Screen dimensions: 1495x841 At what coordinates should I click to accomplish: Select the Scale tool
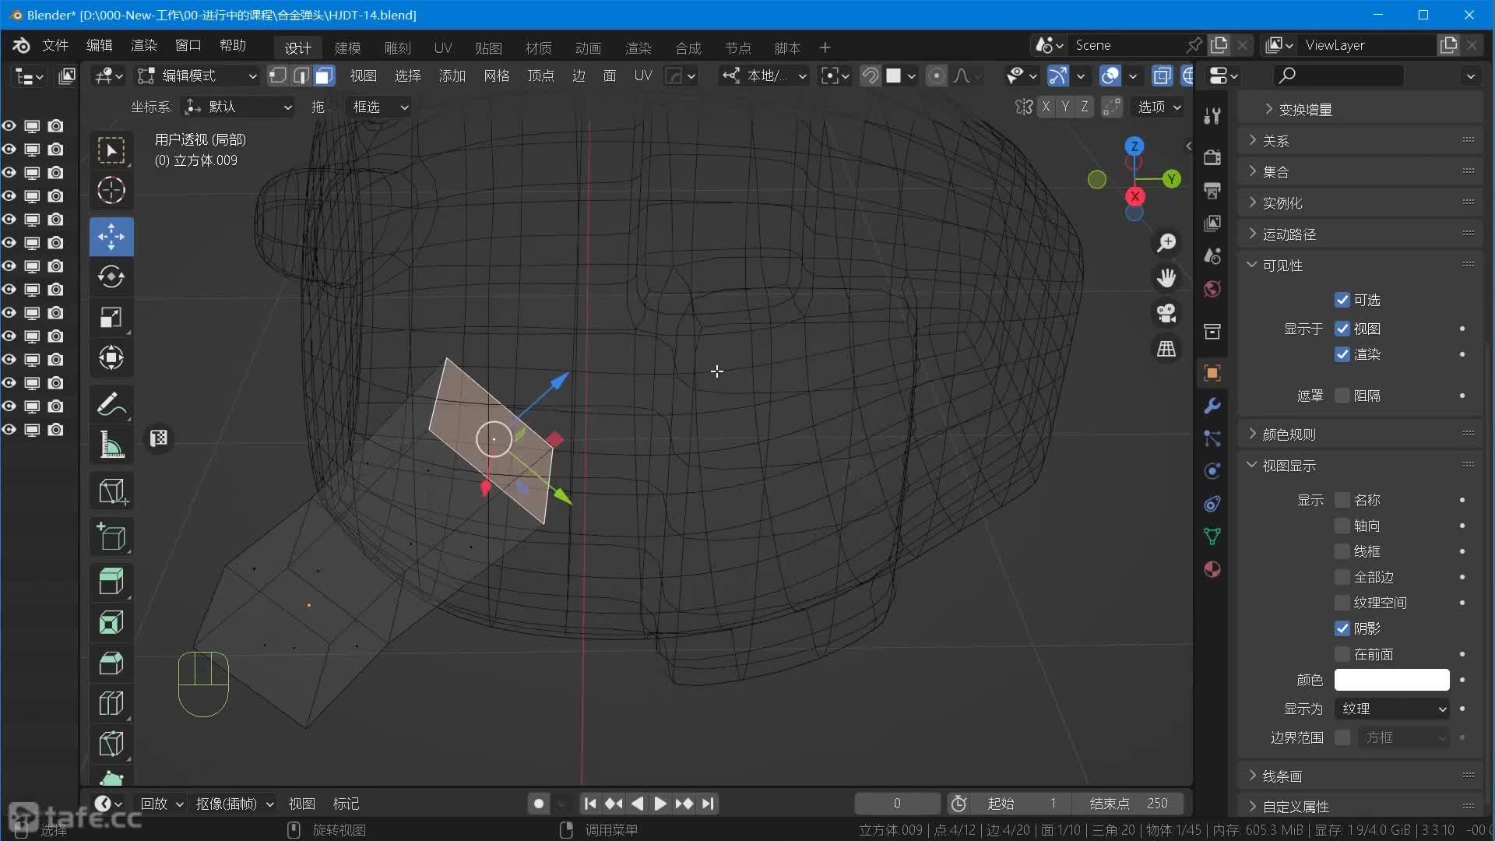click(111, 318)
